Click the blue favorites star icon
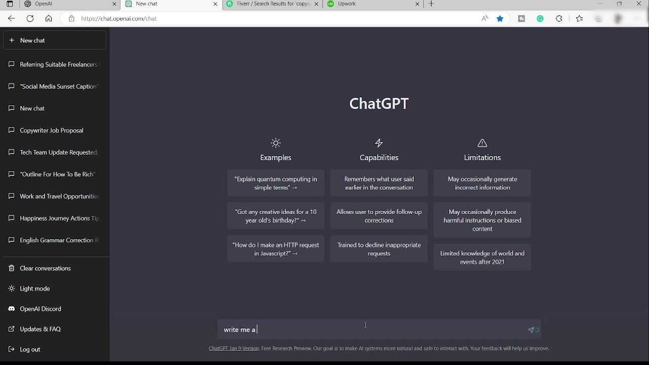 500,19
